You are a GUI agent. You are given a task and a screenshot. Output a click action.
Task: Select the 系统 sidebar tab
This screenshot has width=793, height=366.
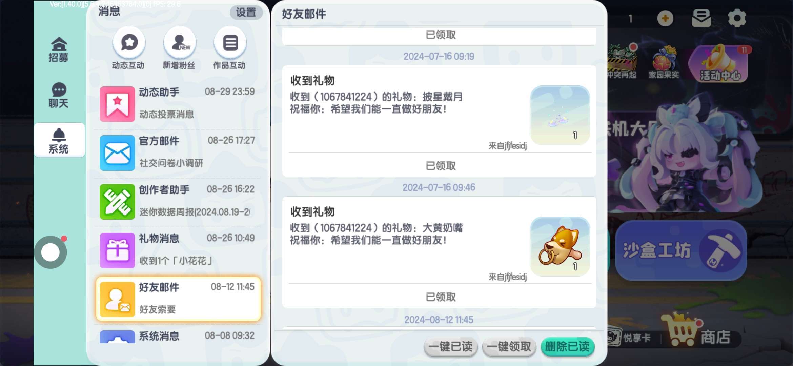pos(59,140)
